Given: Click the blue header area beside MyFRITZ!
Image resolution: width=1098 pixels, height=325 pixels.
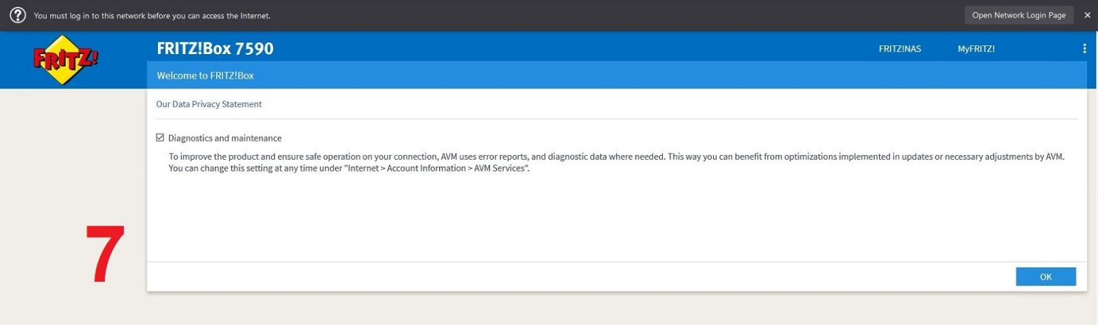Looking at the screenshot, I should (x=1036, y=49).
